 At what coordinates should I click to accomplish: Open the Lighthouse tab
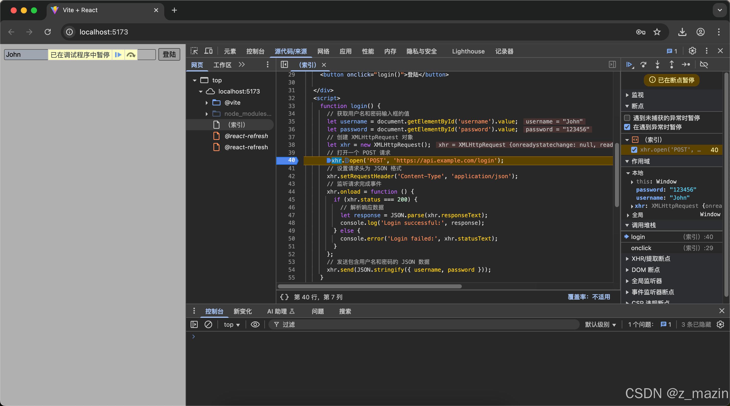click(468, 51)
